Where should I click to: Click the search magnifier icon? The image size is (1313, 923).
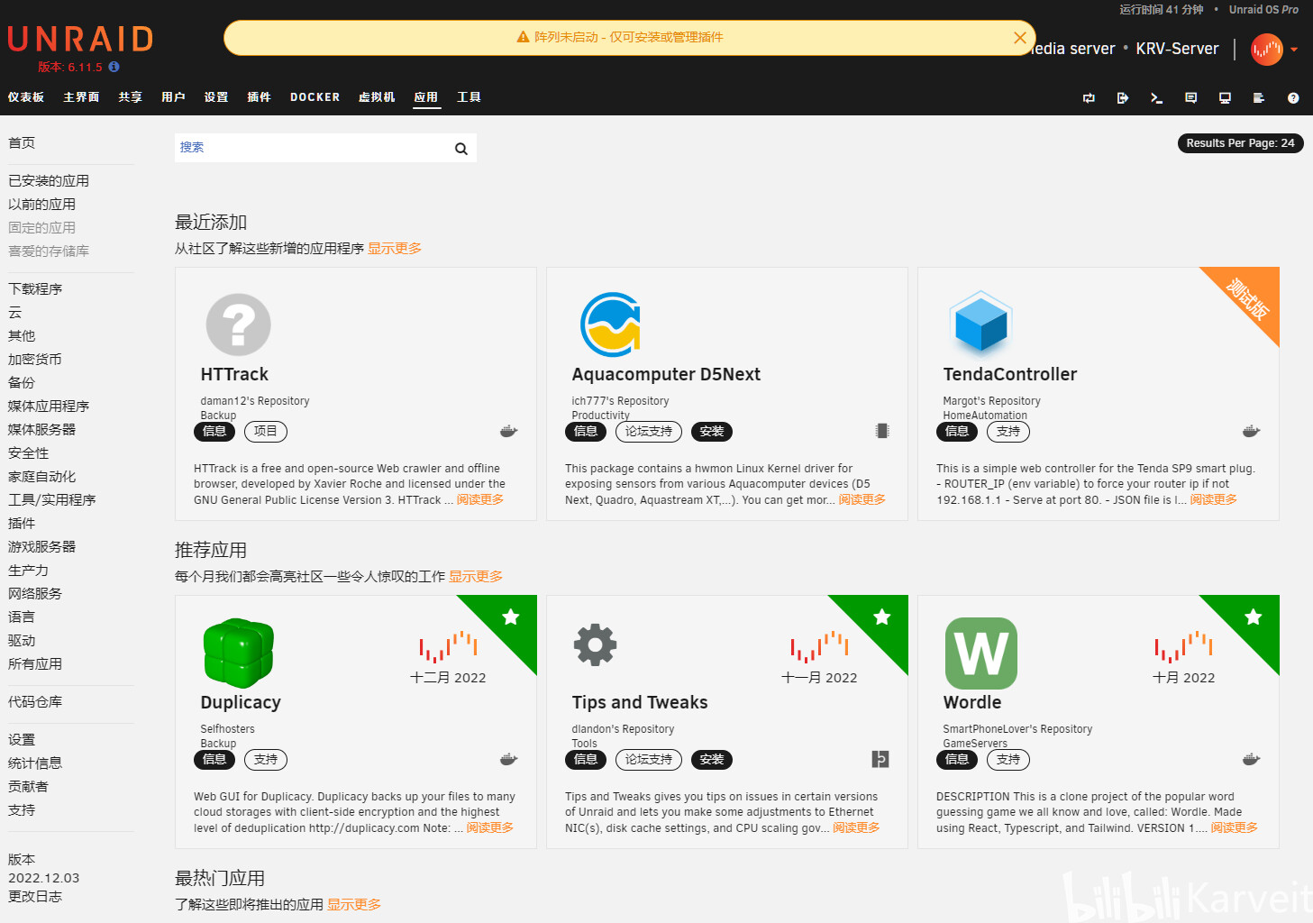pos(460,149)
